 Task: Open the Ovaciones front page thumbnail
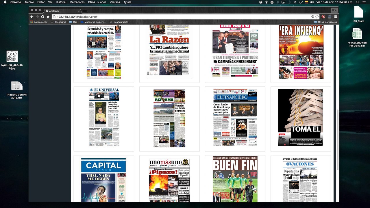point(300,180)
